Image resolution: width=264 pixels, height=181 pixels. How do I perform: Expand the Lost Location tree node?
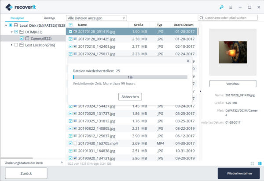[11, 45]
